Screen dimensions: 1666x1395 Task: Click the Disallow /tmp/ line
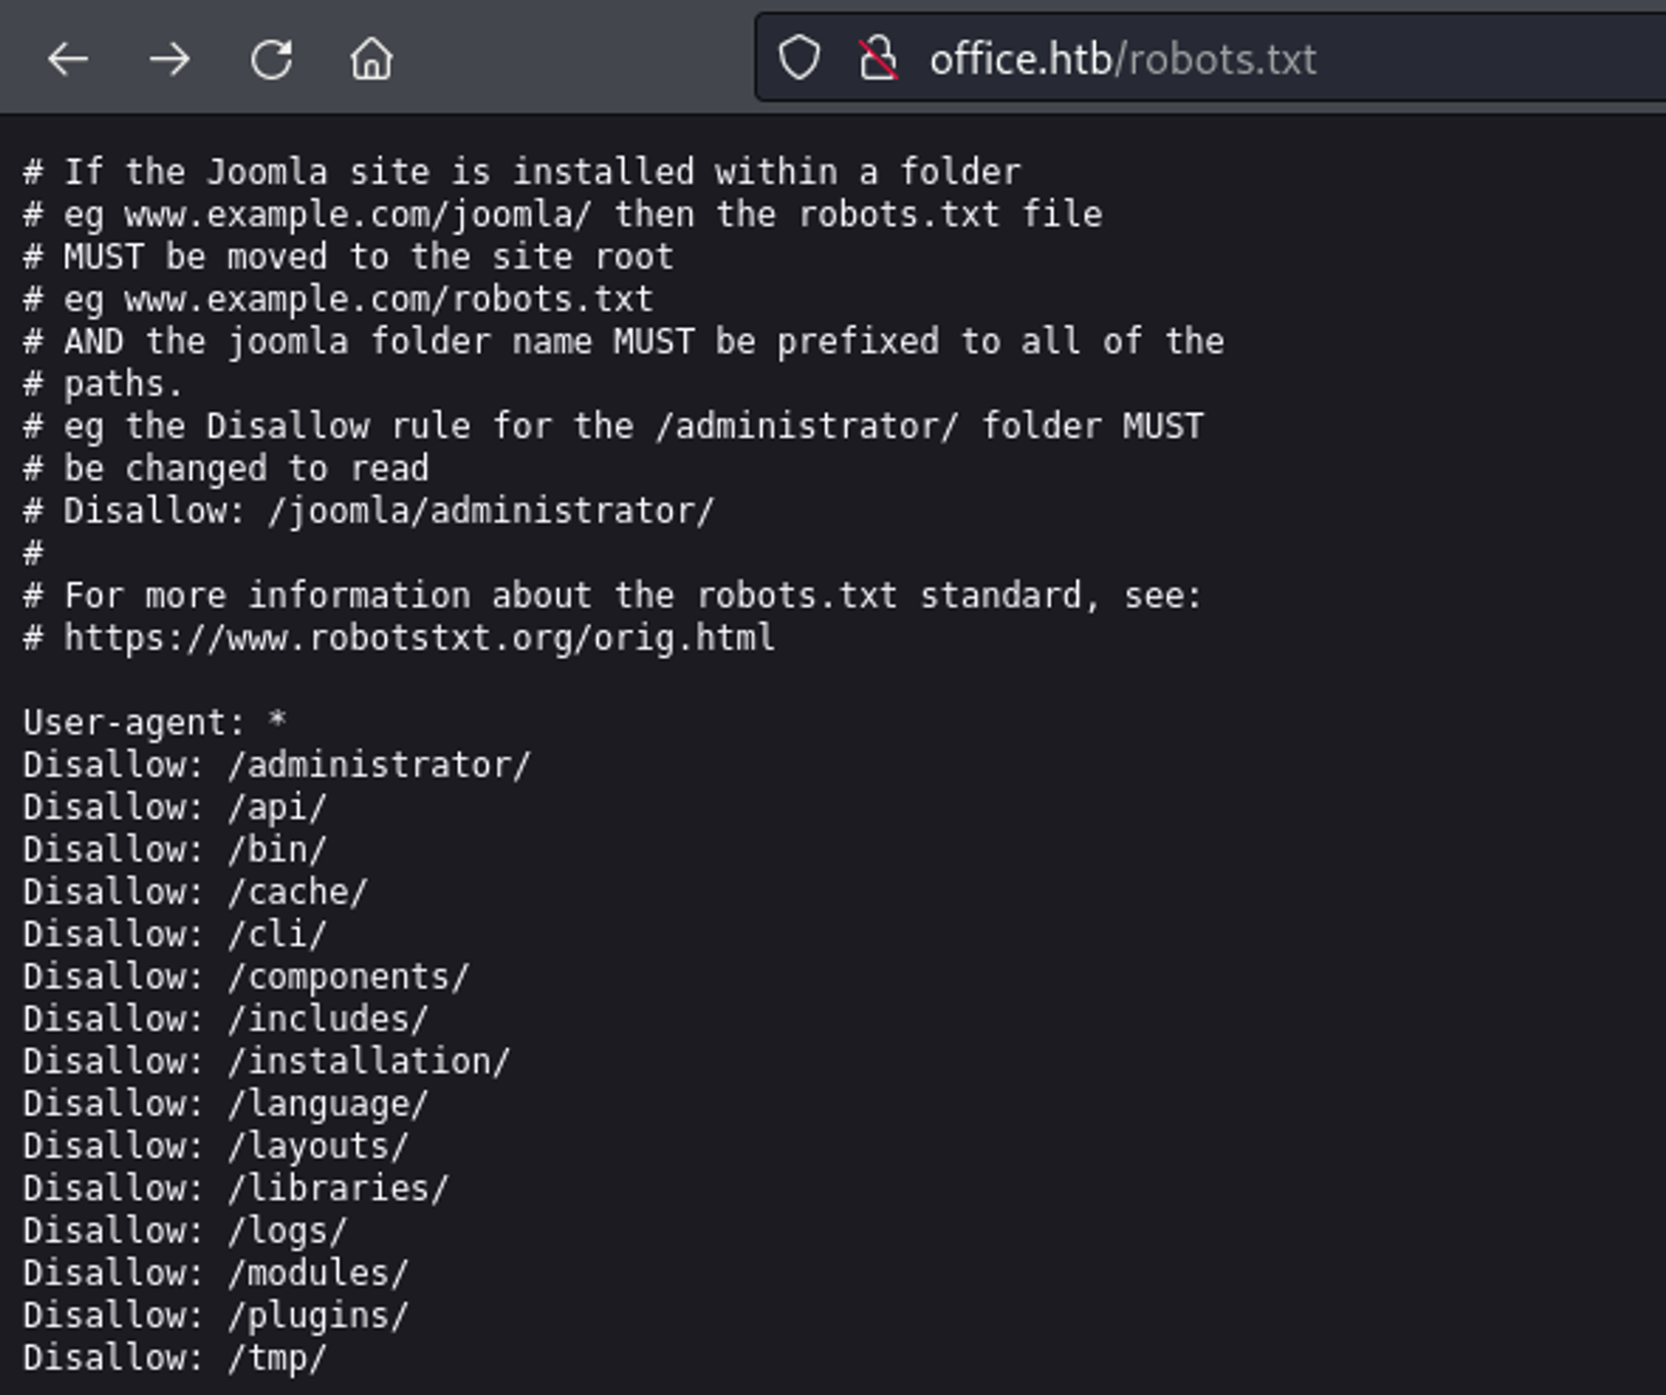(175, 1358)
